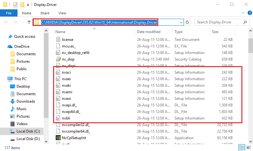253x151 pixels.
Task: Open the Public folder under OneDrive
Action: click(x=22, y=69)
